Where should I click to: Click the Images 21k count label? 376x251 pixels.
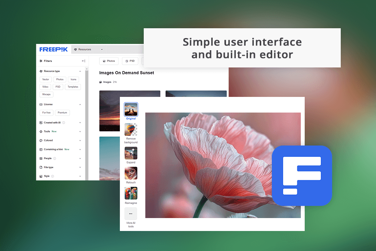tap(108, 82)
